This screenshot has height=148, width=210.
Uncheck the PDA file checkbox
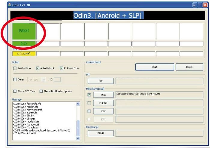pos(89,95)
